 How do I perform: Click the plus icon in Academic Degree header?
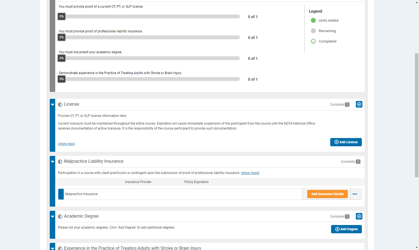(359, 216)
